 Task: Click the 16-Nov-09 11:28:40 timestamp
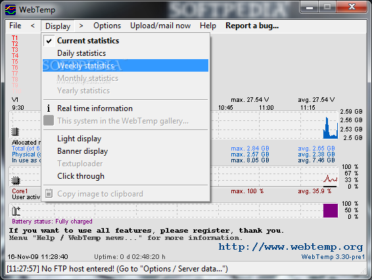click(37, 257)
